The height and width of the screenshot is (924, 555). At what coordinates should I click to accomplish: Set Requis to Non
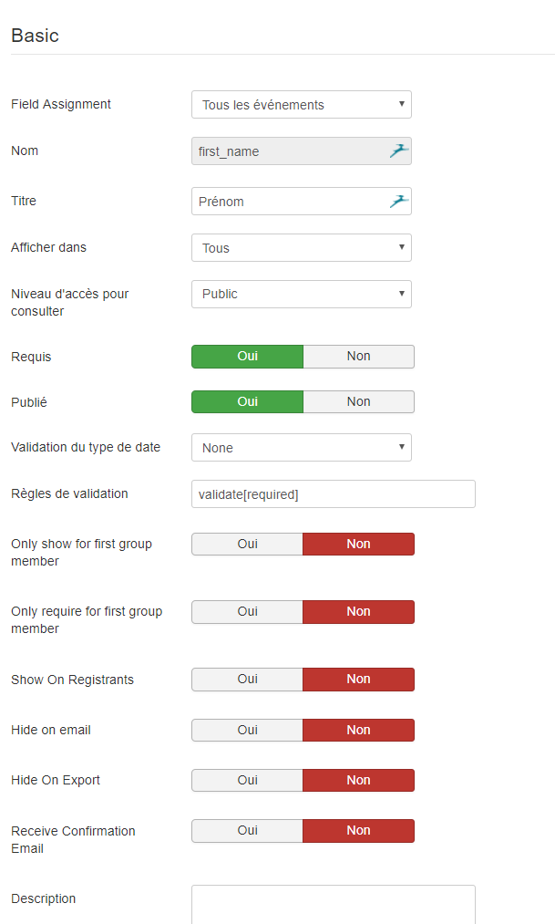(x=358, y=357)
